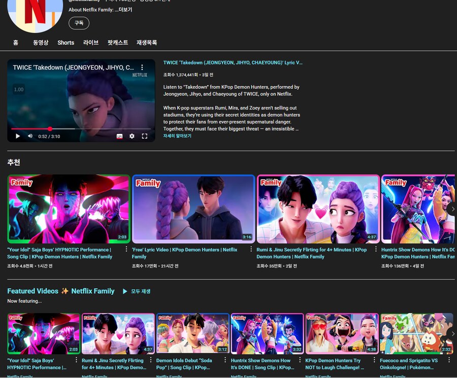Open 'Your Idol' Saja Boys title link in 추천
Viewport: 457px width, 378px height.
[x=60, y=253]
